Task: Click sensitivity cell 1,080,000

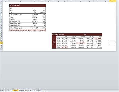Action: pos(72,39)
